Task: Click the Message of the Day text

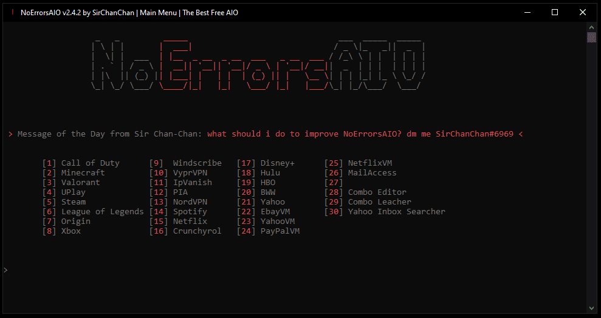Action: click(x=266, y=134)
